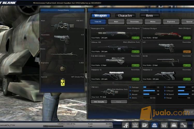Open the inventory bag icon

[154, 125]
